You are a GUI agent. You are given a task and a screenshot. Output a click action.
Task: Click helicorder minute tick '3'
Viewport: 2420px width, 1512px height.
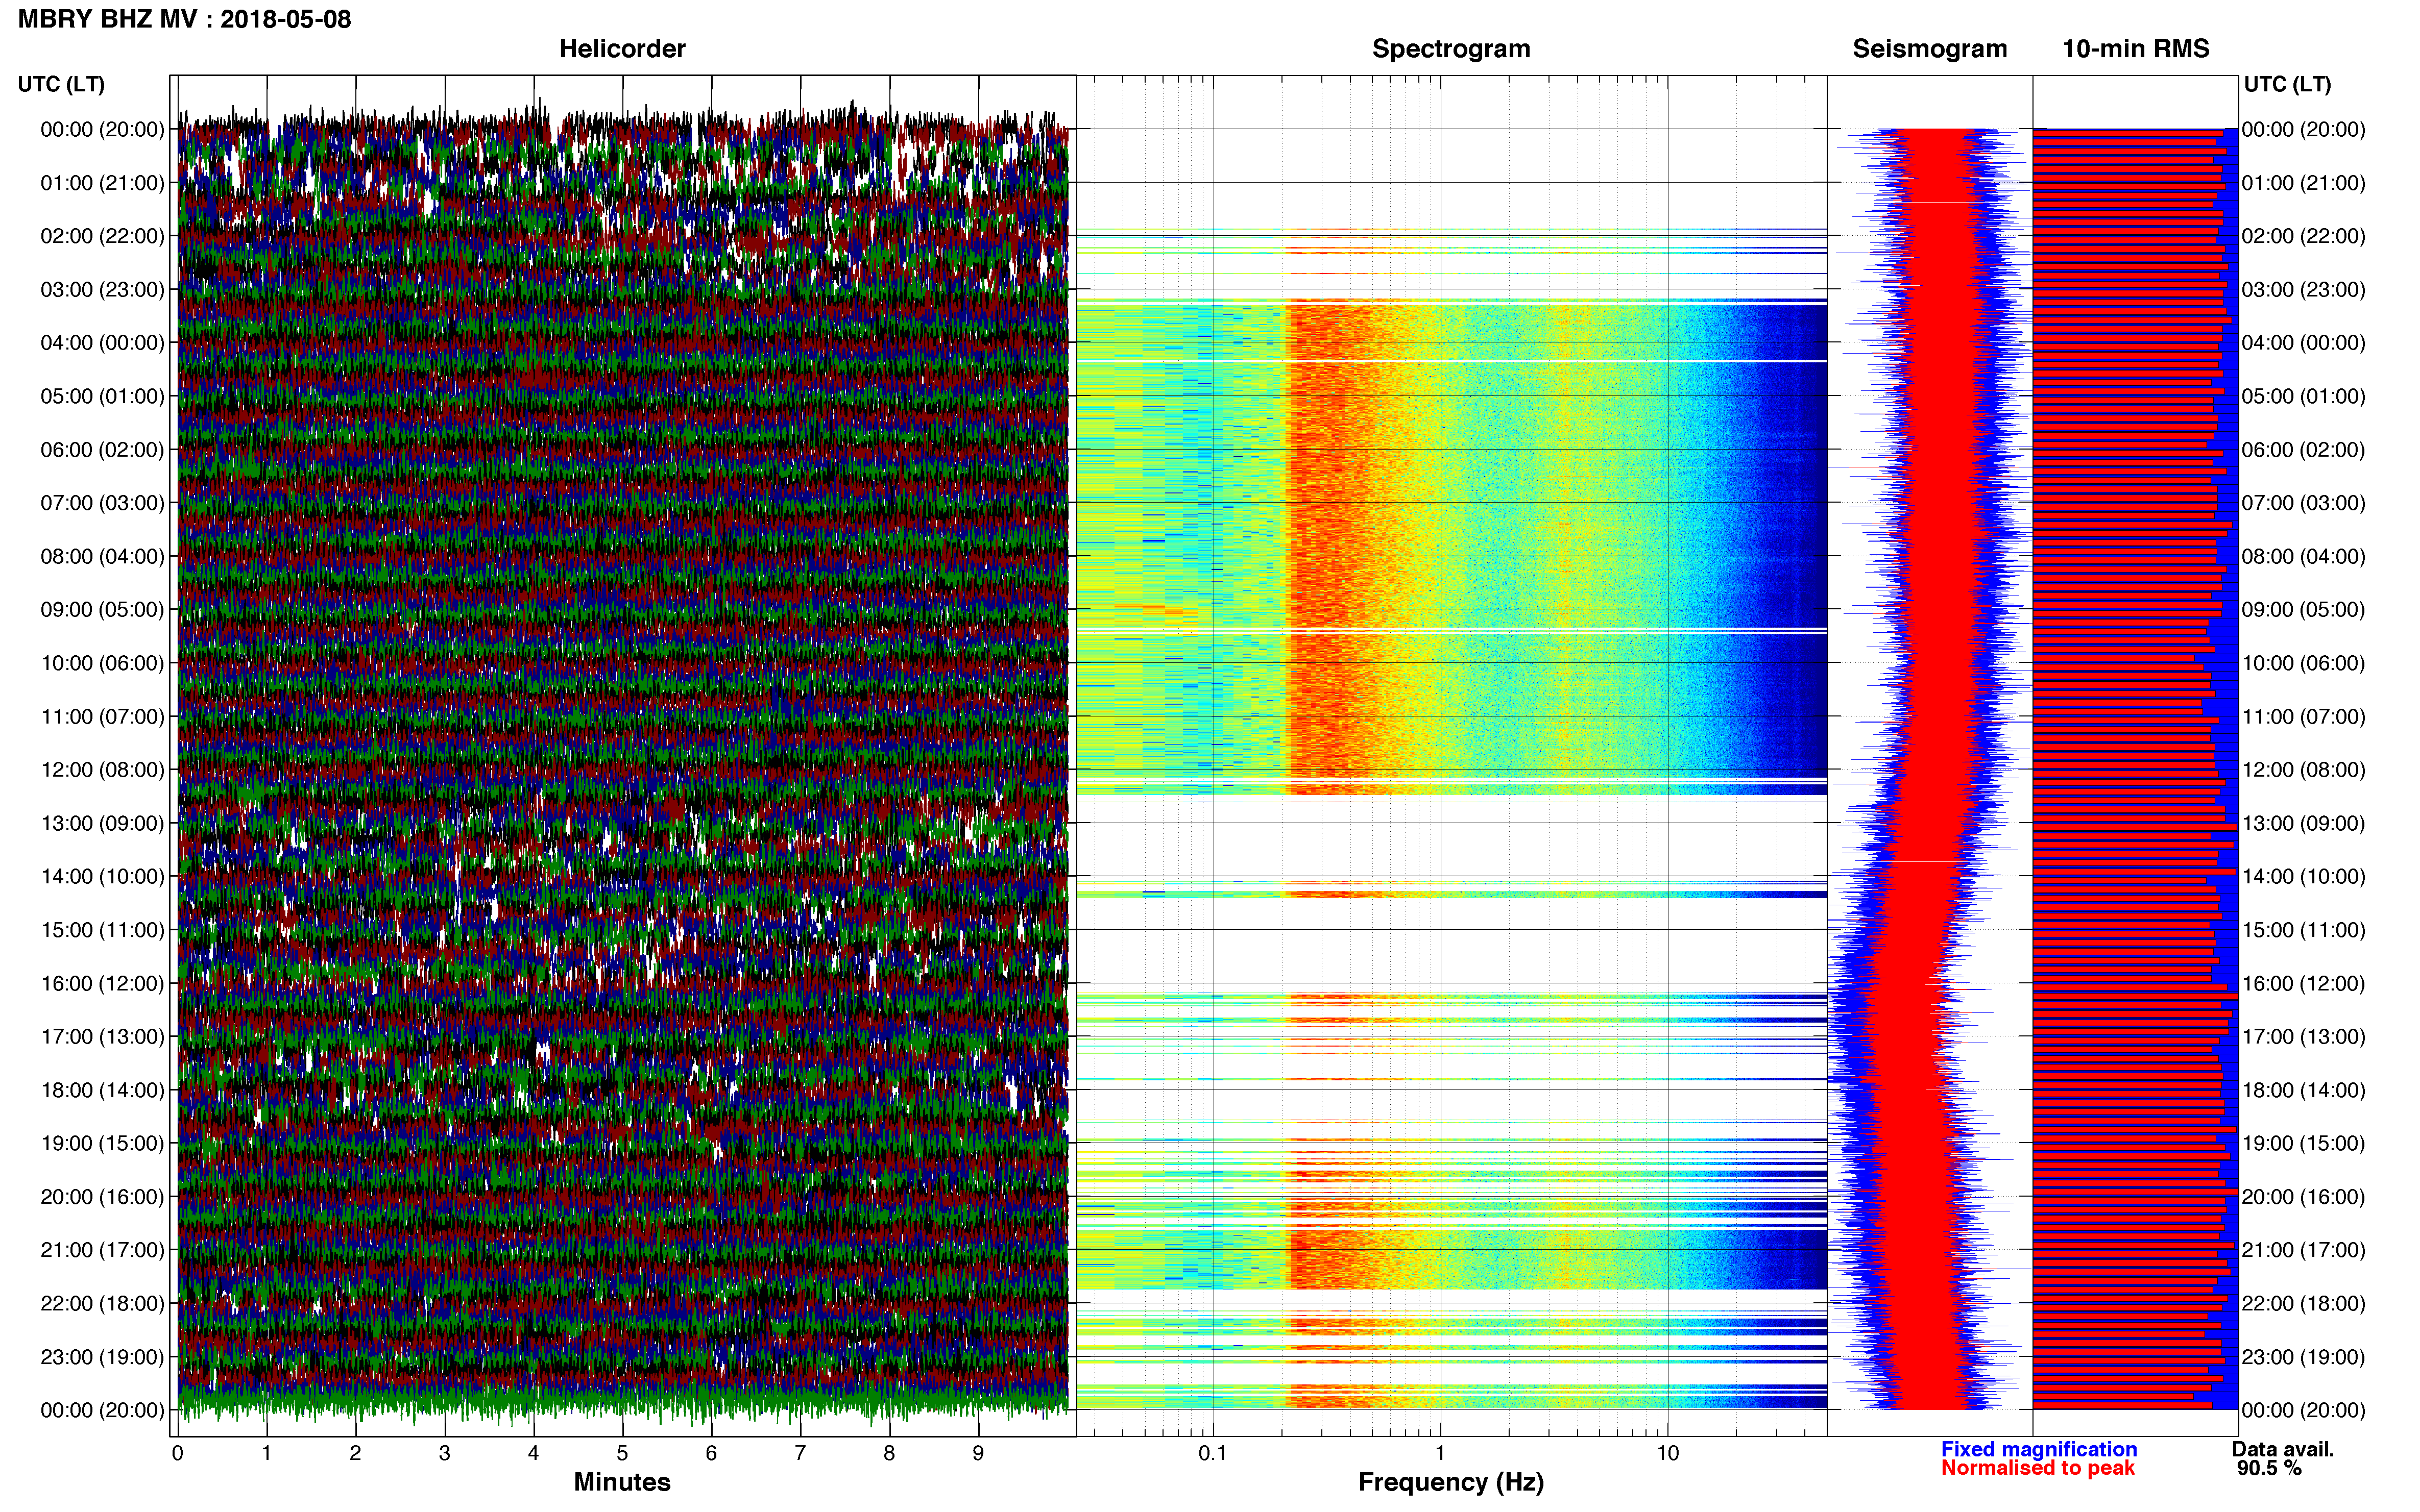pos(444,1453)
